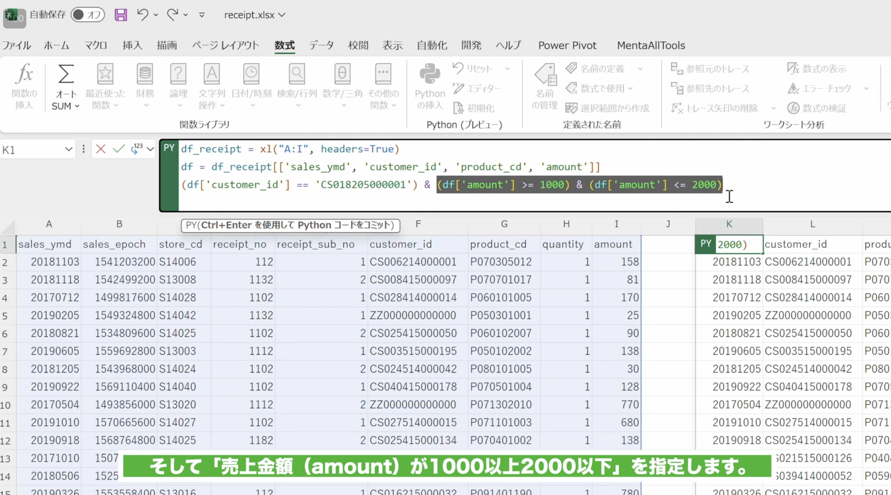Open the Logical (論理) functions icon

tap(178, 74)
